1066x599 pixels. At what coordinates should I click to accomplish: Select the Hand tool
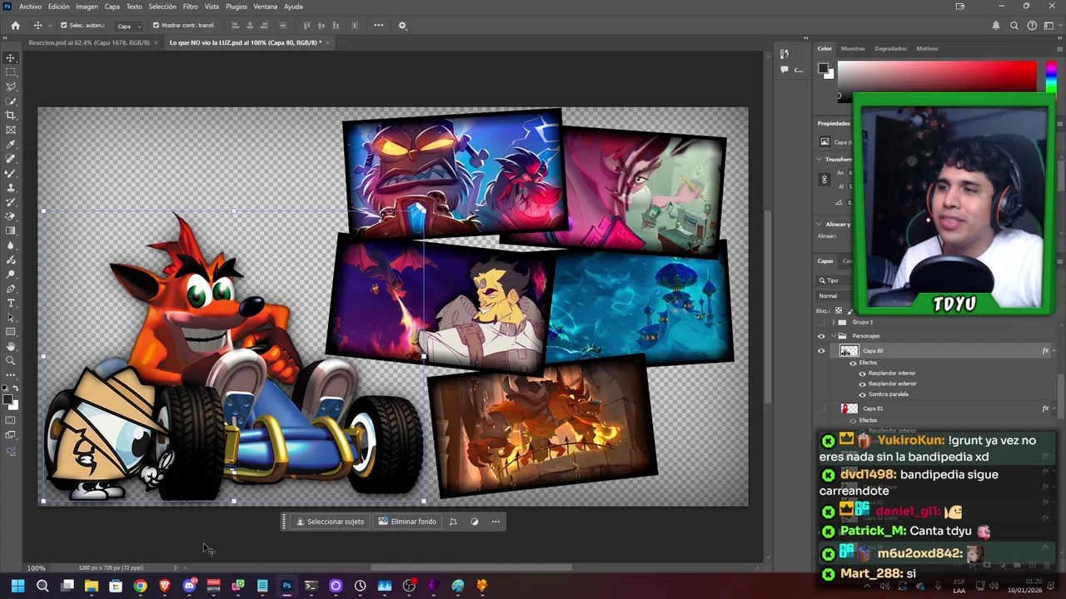[11, 346]
